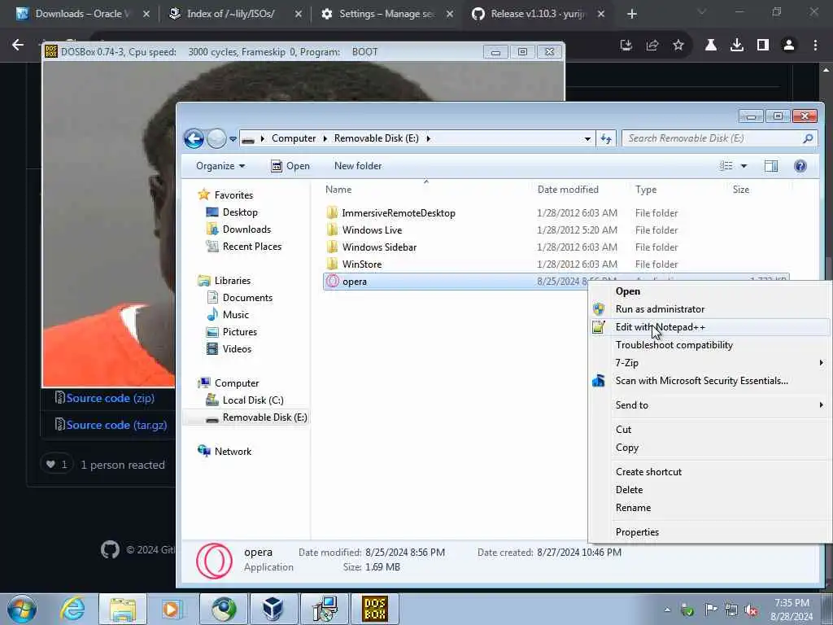833x625 pixels.
Task: Sort by Date modified column header
Action: 568,189
